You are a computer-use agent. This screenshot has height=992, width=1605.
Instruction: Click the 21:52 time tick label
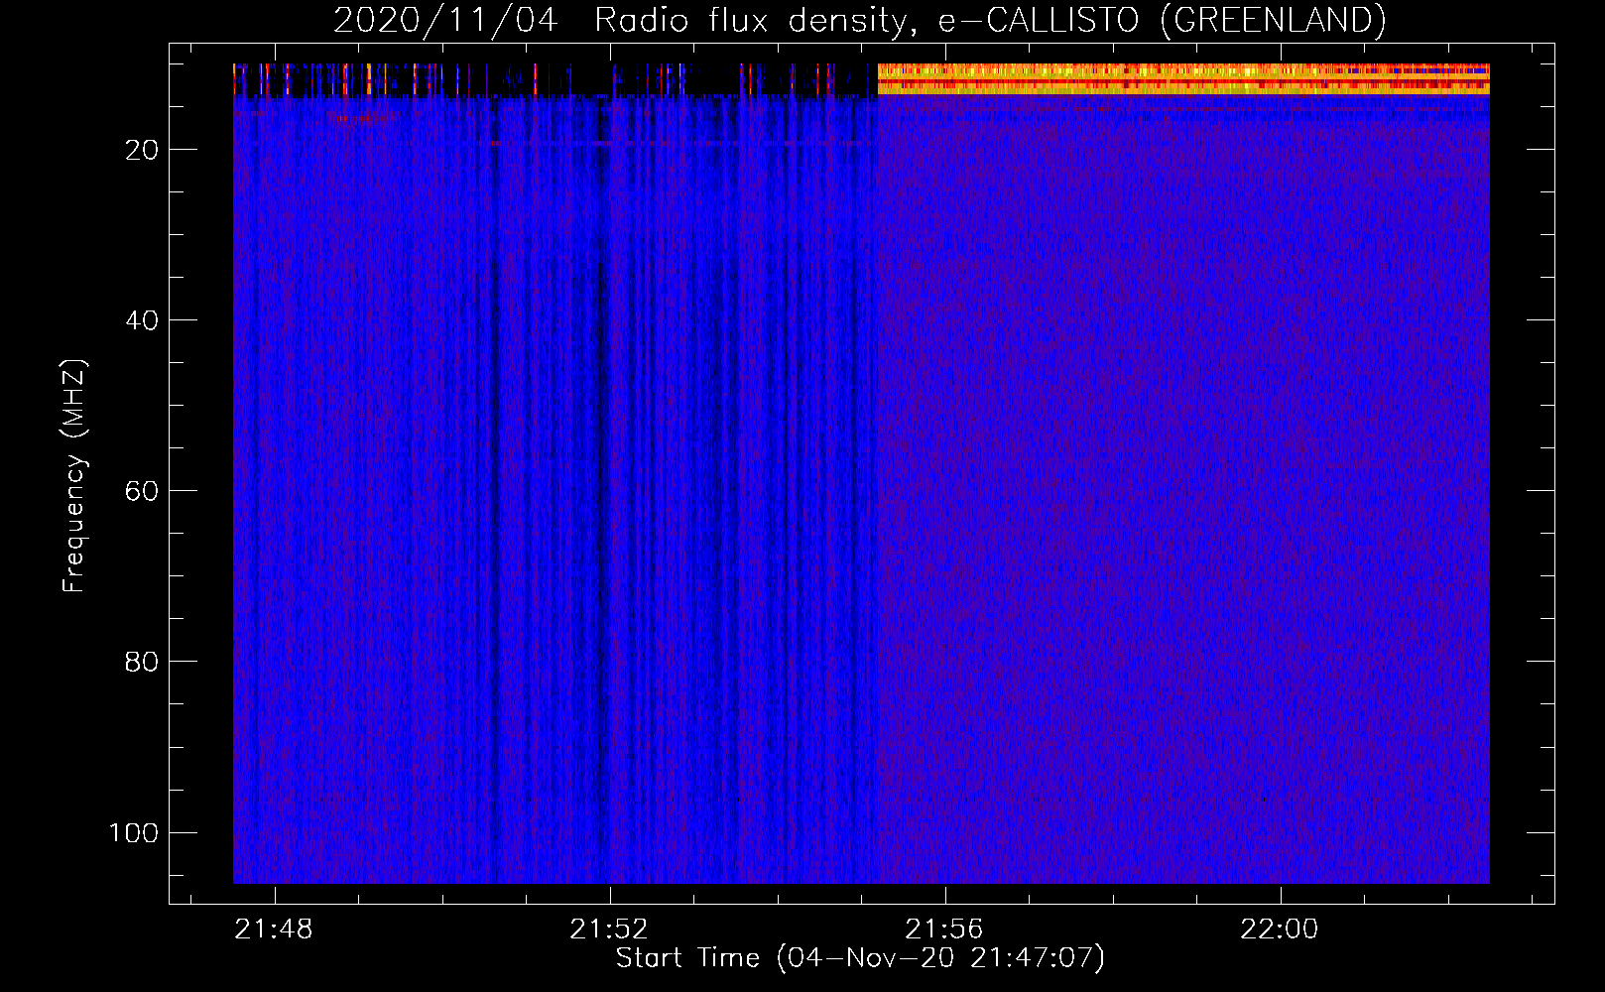point(609,930)
